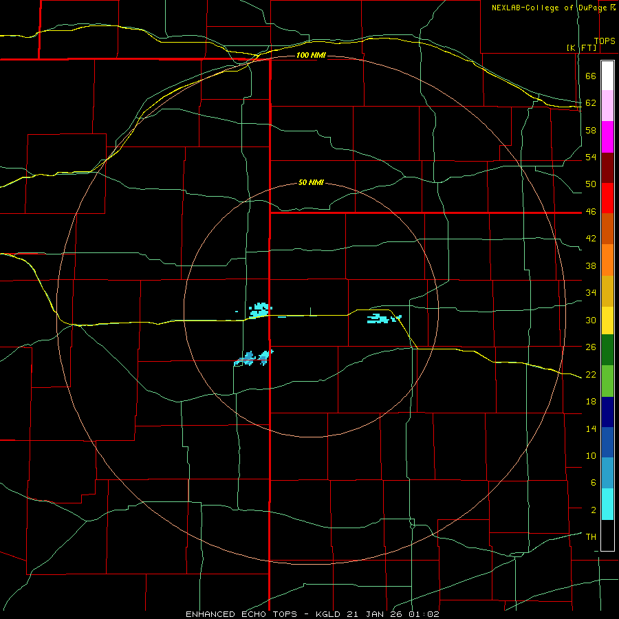Click the light pink 62 kft legend swatch
The height and width of the screenshot is (619, 619).
click(x=607, y=106)
